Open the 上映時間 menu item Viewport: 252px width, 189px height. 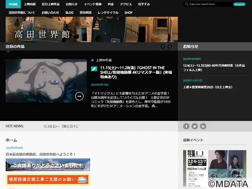coord(30,4)
